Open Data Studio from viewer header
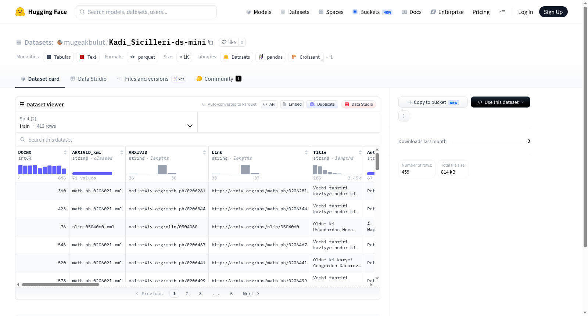This screenshot has width=588, height=316. tap(359, 104)
